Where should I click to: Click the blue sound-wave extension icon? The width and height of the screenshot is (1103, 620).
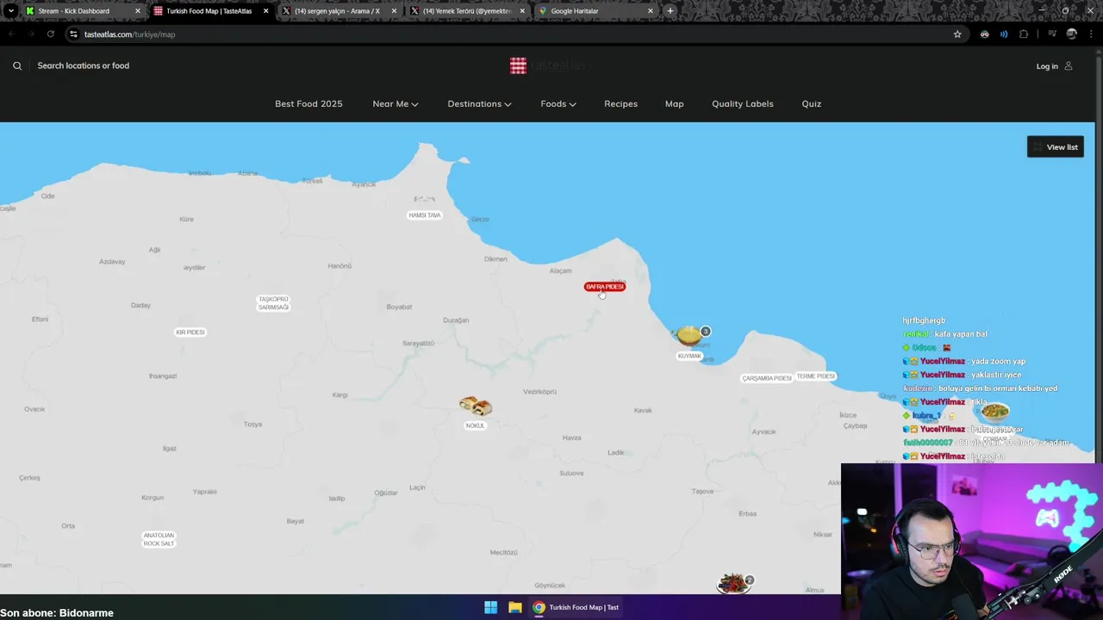pyautogui.click(x=1004, y=34)
